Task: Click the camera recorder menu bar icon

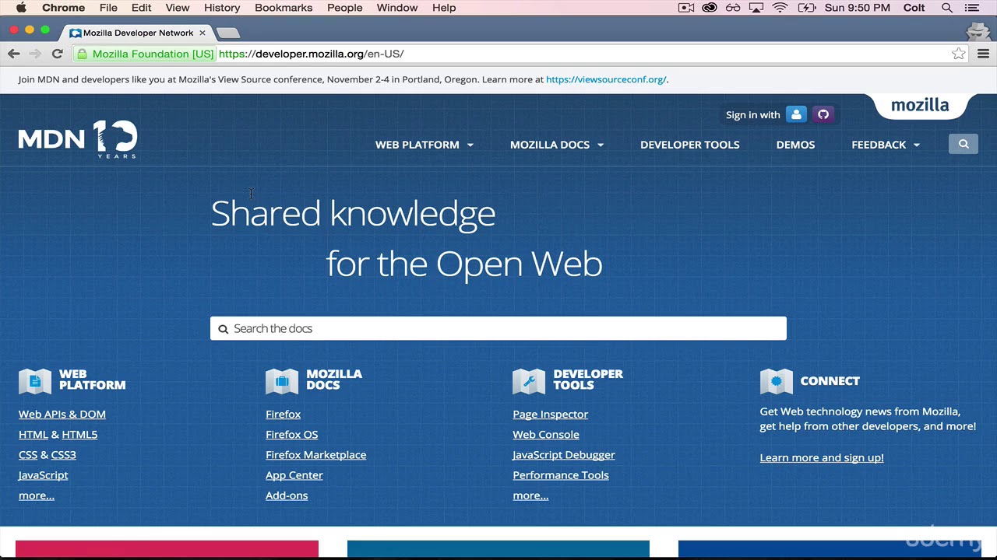Action: pyautogui.click(x=686, y=8)
